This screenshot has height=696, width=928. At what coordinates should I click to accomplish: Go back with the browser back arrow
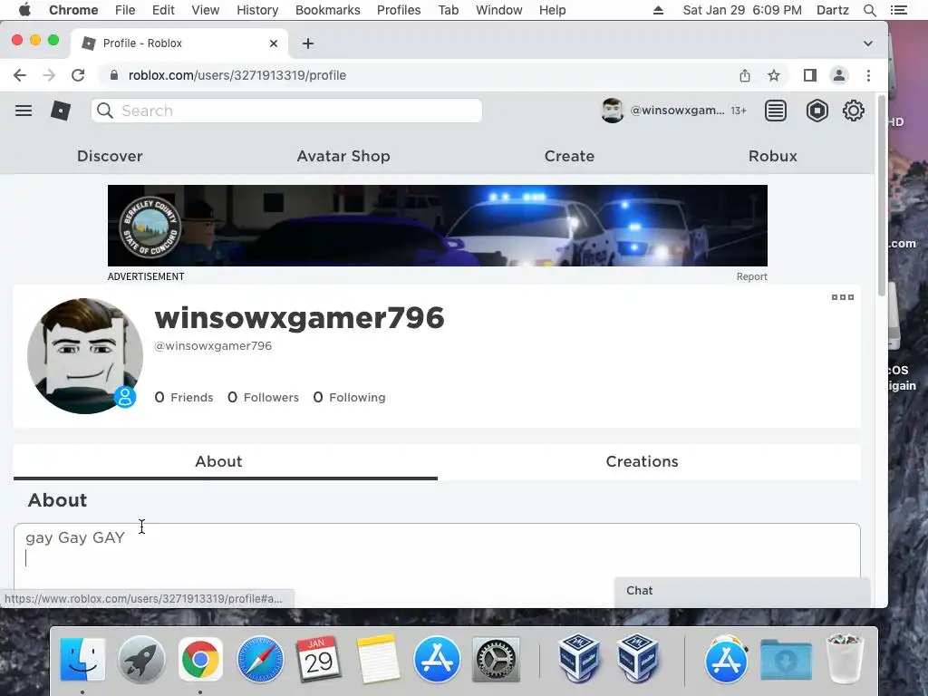[20, 75]
